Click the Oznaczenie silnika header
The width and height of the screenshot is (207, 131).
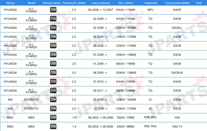(177, 3)
